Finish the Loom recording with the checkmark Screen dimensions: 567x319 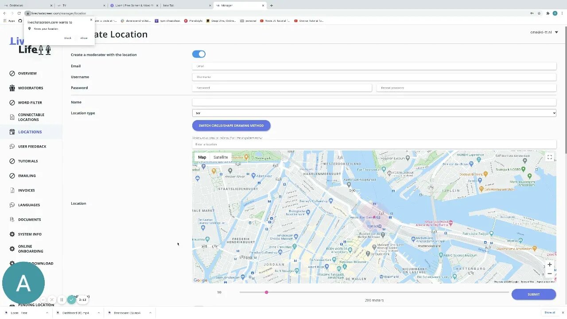click(x=72, y=300)
